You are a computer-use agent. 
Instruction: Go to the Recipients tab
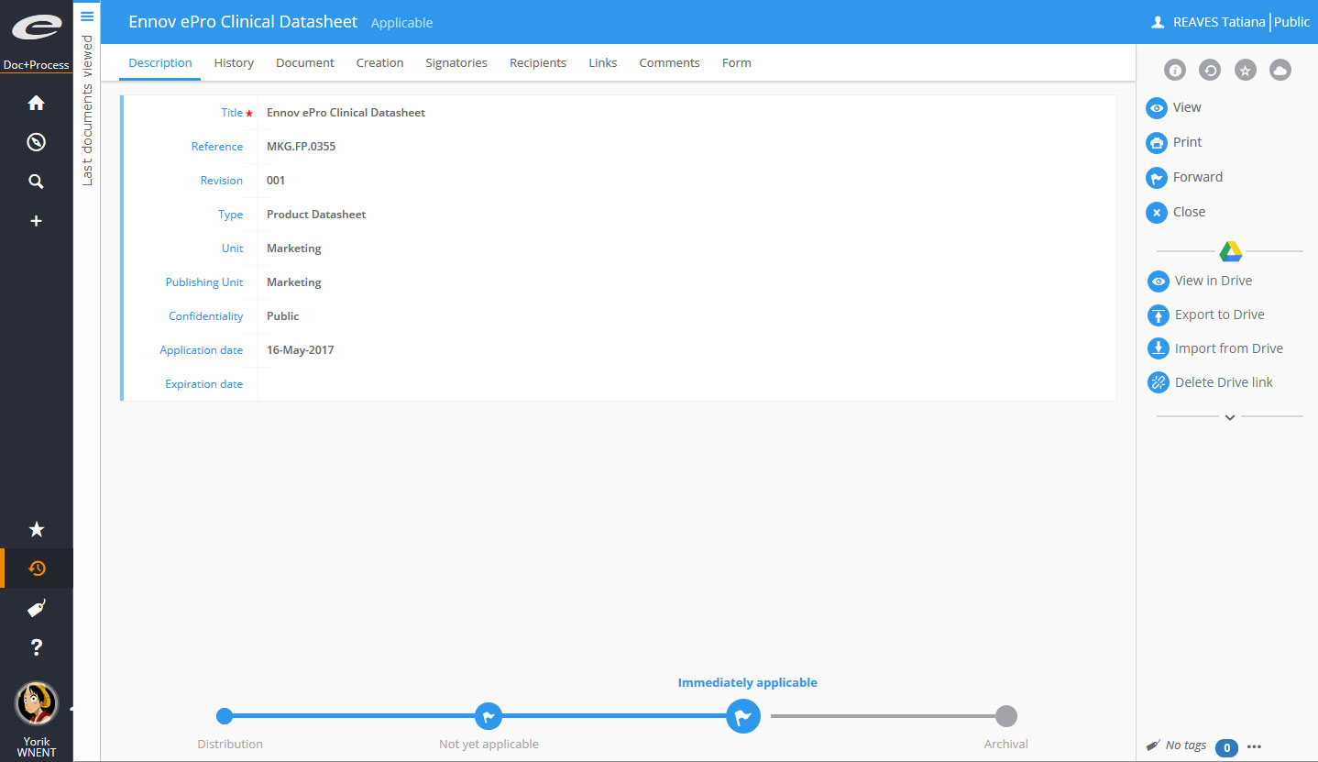click(x=538, y=63)
